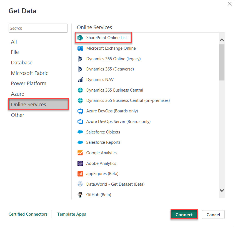Click the GitHub Beta connector icon
Image resolution: width=235 pixels, height=227 pixels.
point(80,195)
